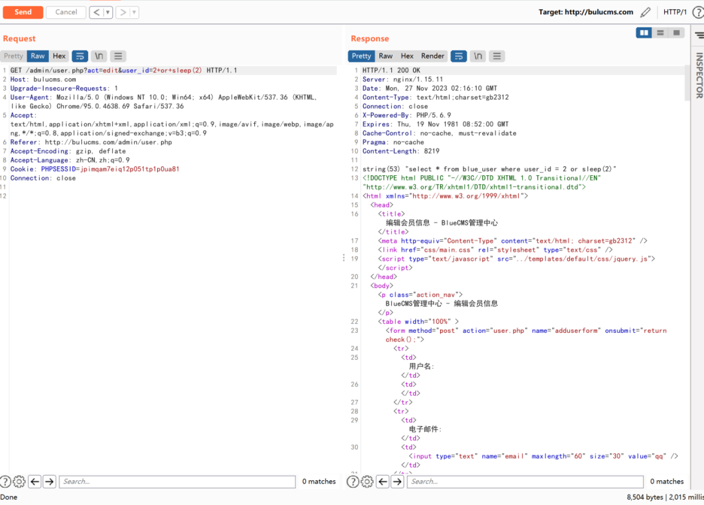Click the Content-Length: 8219 header
The height and width of the screenshot is (505, 704).
click(401, 151)
